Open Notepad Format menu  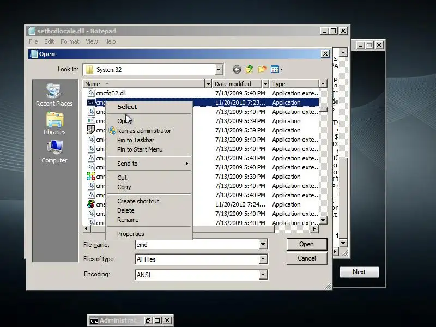(x=70, y=41)
